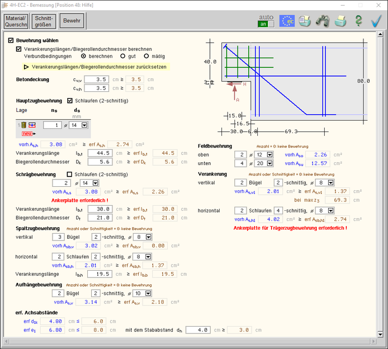The height and width of the screenshot is (349, 388).
Task: Open the Eurocode EC settings icon
Action: coord(287,21)
